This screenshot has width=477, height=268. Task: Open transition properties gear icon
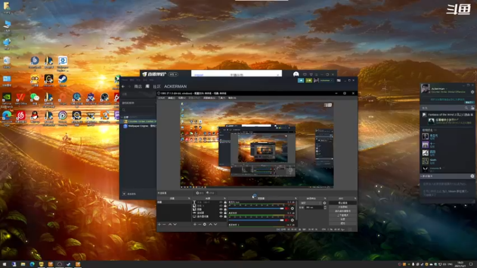tap(324, 203)
